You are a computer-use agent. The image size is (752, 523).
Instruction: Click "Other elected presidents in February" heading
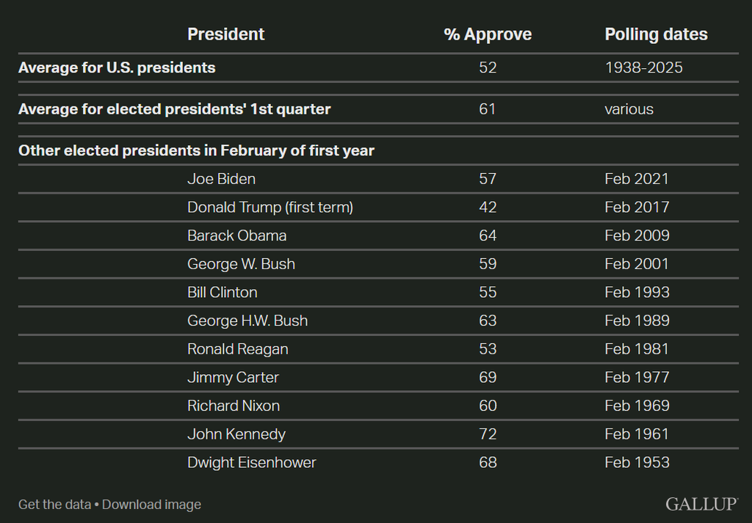point(196,151)
